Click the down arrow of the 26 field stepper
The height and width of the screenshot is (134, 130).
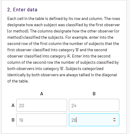click(x=114, y=121)
